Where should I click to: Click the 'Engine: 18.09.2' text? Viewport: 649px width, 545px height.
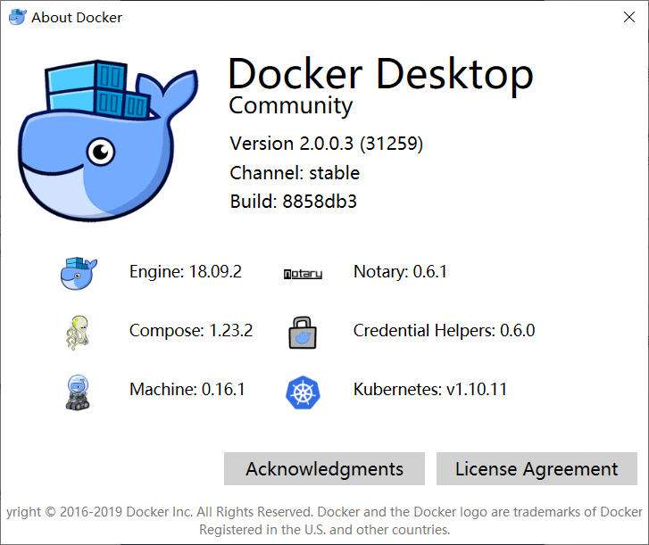pyautogui.click(x=186, y=272)
